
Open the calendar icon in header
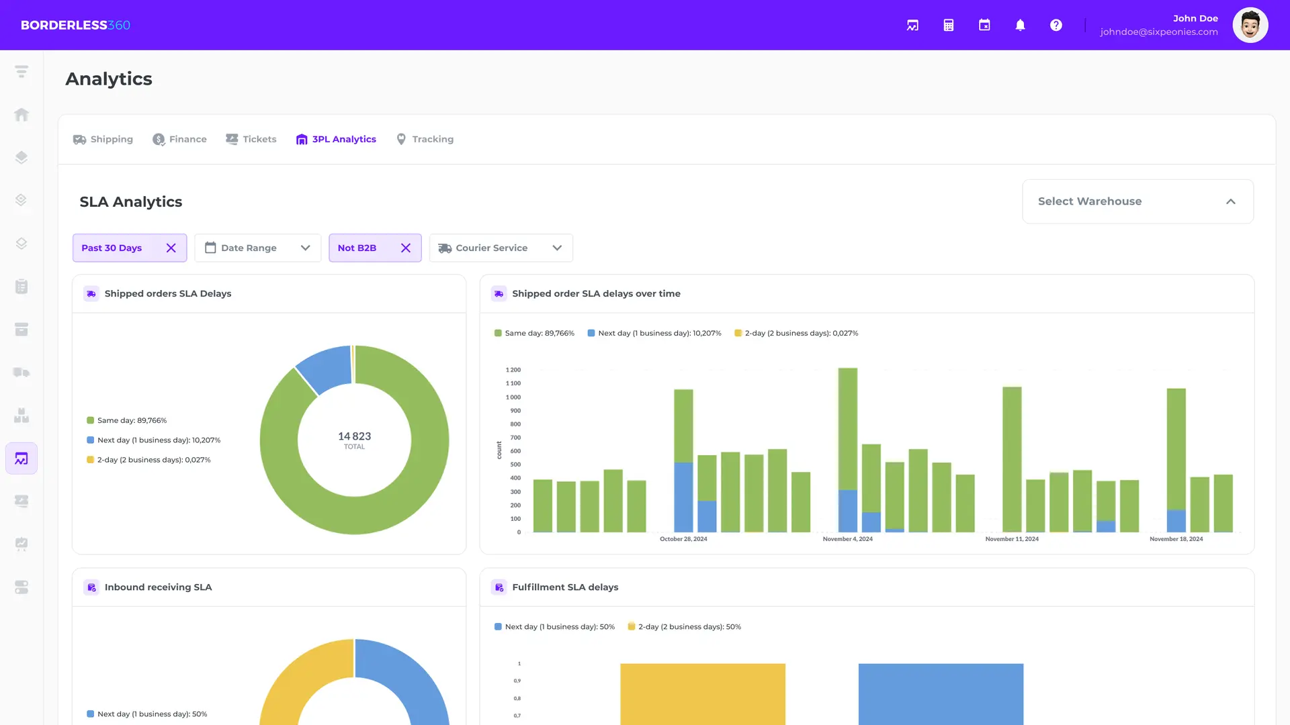pyautogui.click(x=984, y=25)
